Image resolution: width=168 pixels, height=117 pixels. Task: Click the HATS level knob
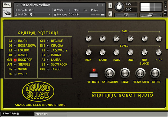click(x=116, y=52)
